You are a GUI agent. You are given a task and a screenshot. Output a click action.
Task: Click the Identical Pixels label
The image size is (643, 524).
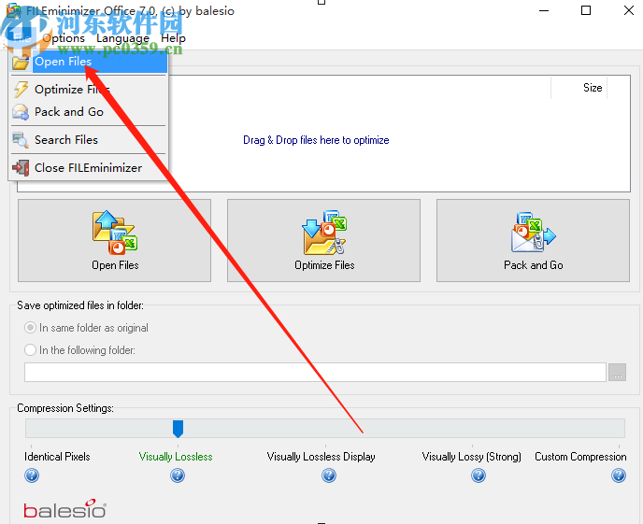57,457
